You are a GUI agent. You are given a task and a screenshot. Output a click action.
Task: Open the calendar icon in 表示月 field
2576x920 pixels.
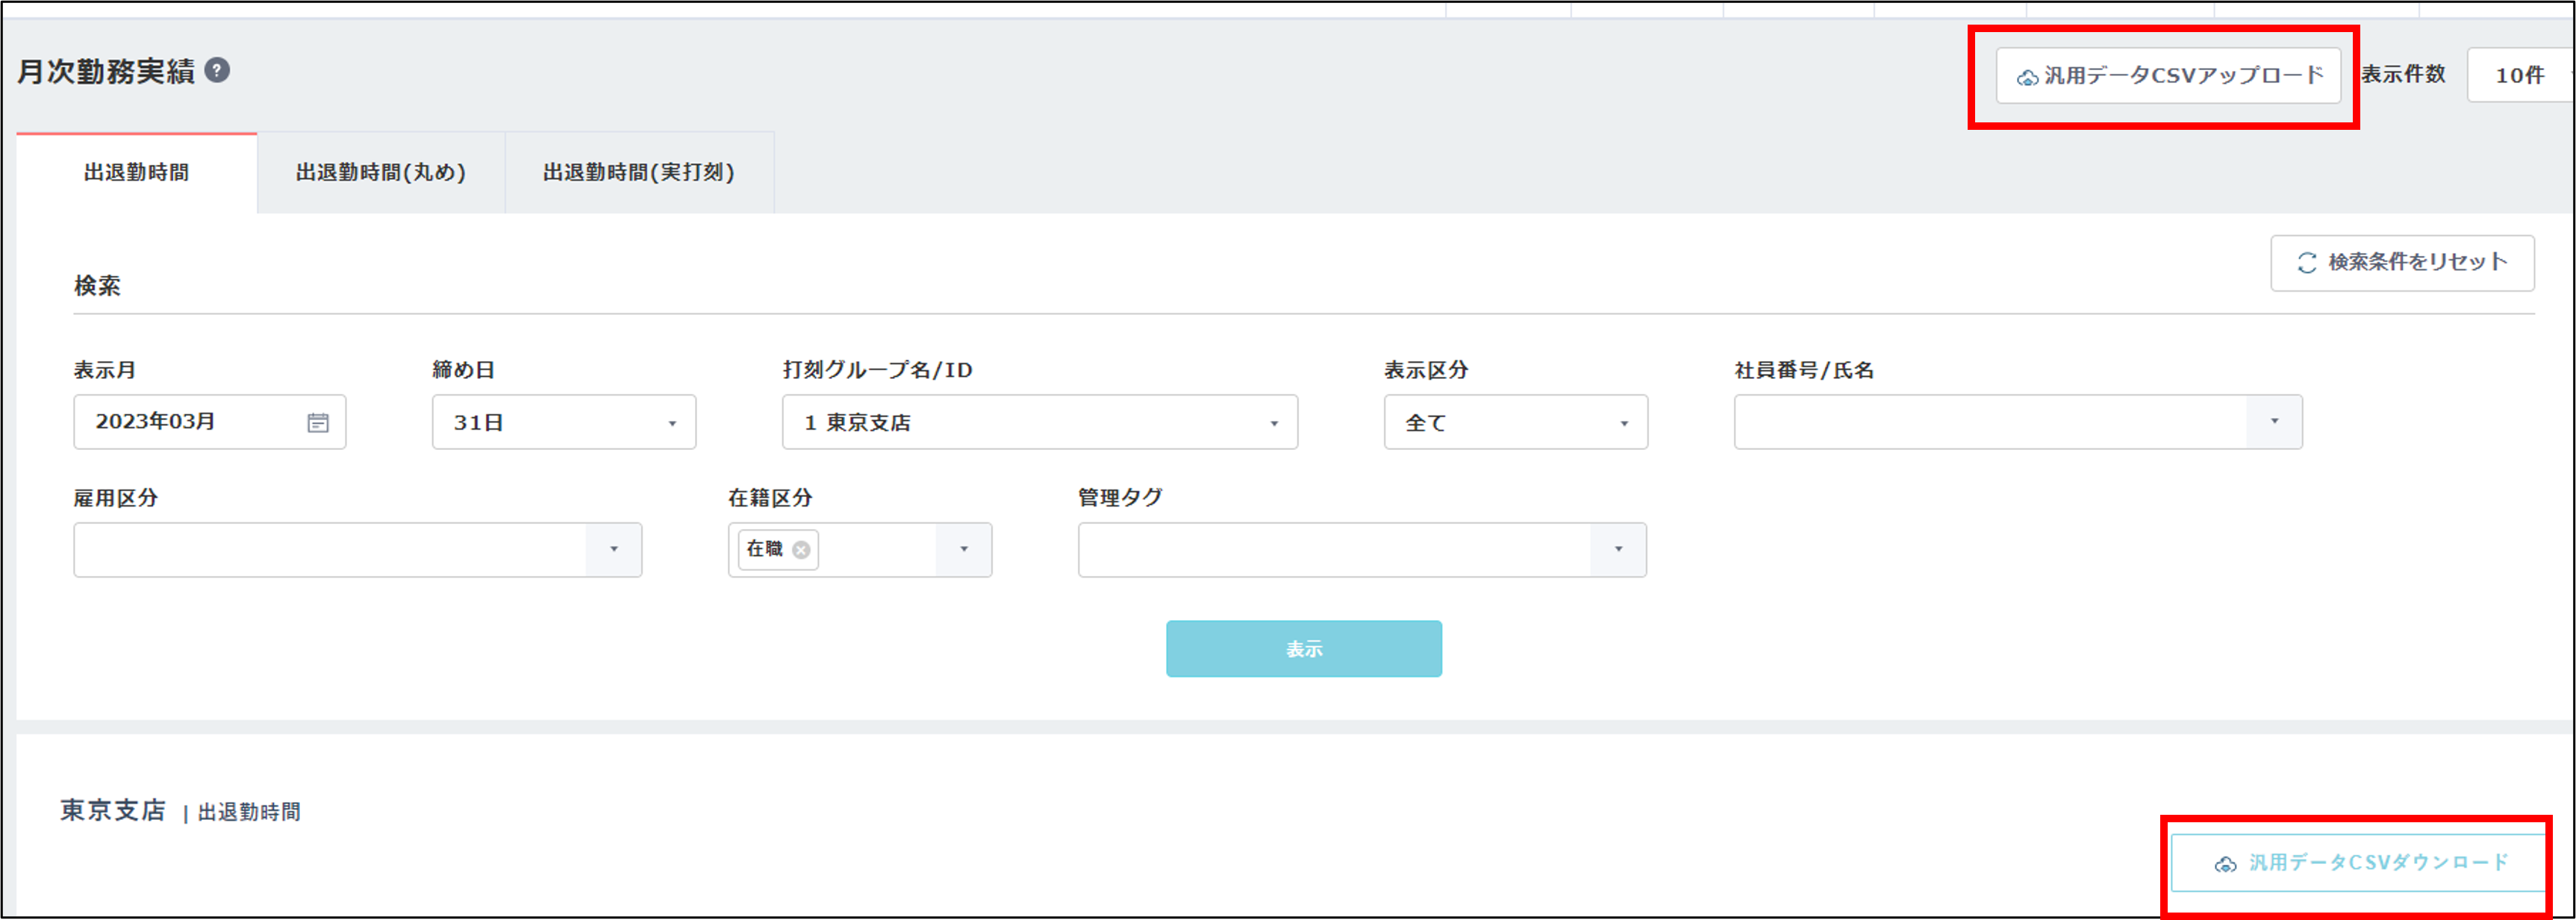pyautogui.click(x=318, y=423)
